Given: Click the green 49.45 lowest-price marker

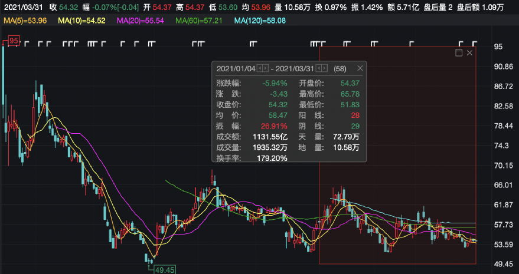Looking at the screenshot, I should [x=165, y=270].
